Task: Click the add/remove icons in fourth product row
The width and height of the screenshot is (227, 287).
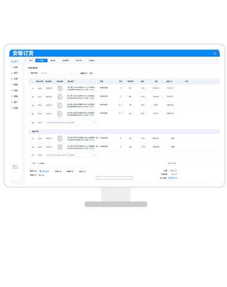Action: coord(39,114)
